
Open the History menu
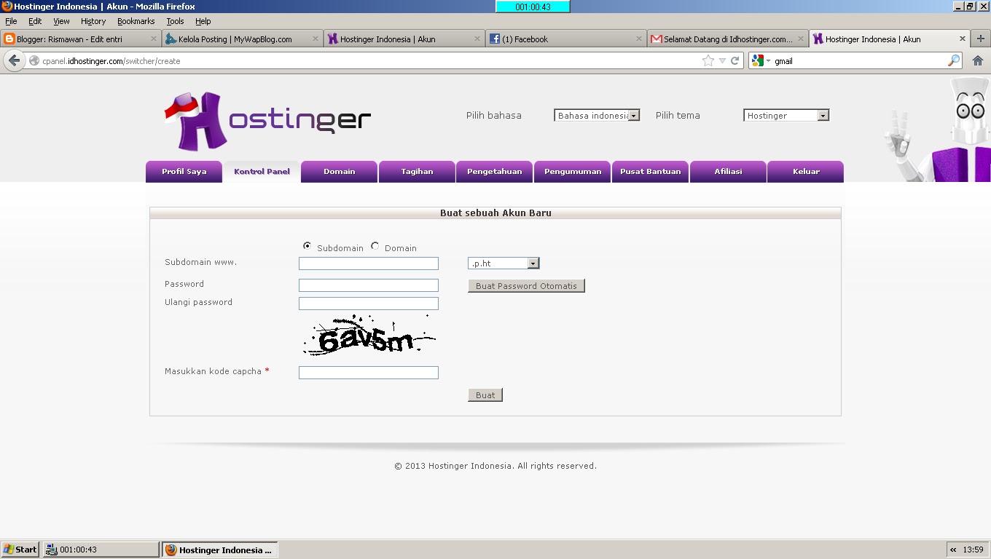pos(93,21)
